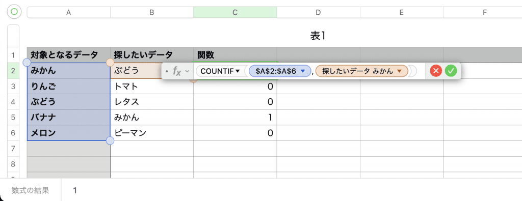
Task: Click the ピーマン cell
Action: coord(152,133)
